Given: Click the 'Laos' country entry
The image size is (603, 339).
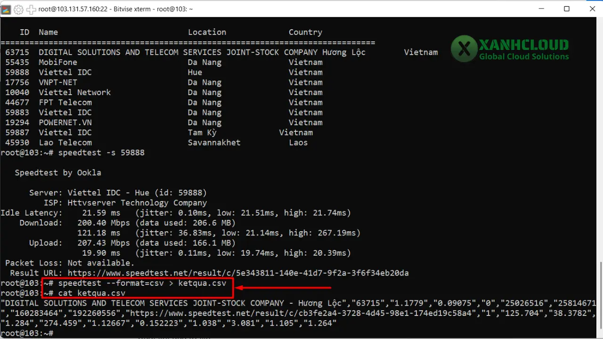Looking at the screenshot, I should (298, 143).
